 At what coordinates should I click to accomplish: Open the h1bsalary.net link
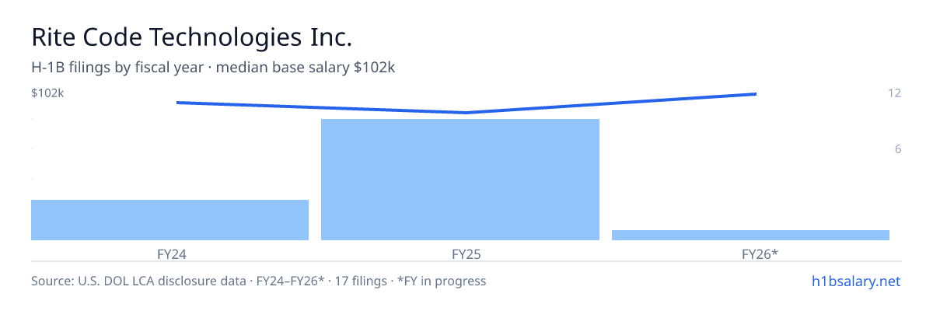[855, 281]
